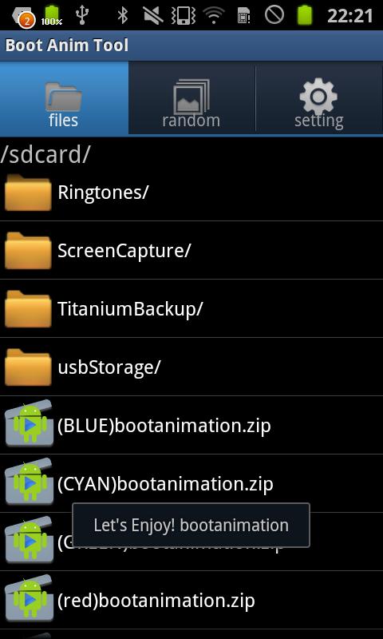Open the ScreenCapture/ folder entry

click(191, 251)
